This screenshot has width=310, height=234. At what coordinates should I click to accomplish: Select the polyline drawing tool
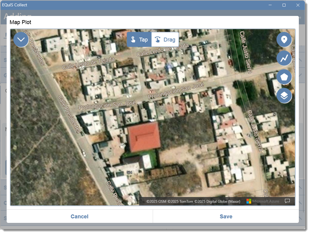tap(284, 58)
